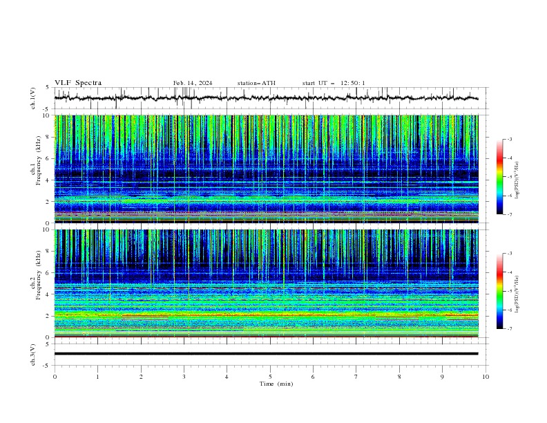
Task: Click time axis tick label "5"
Action: pos(270,377)
